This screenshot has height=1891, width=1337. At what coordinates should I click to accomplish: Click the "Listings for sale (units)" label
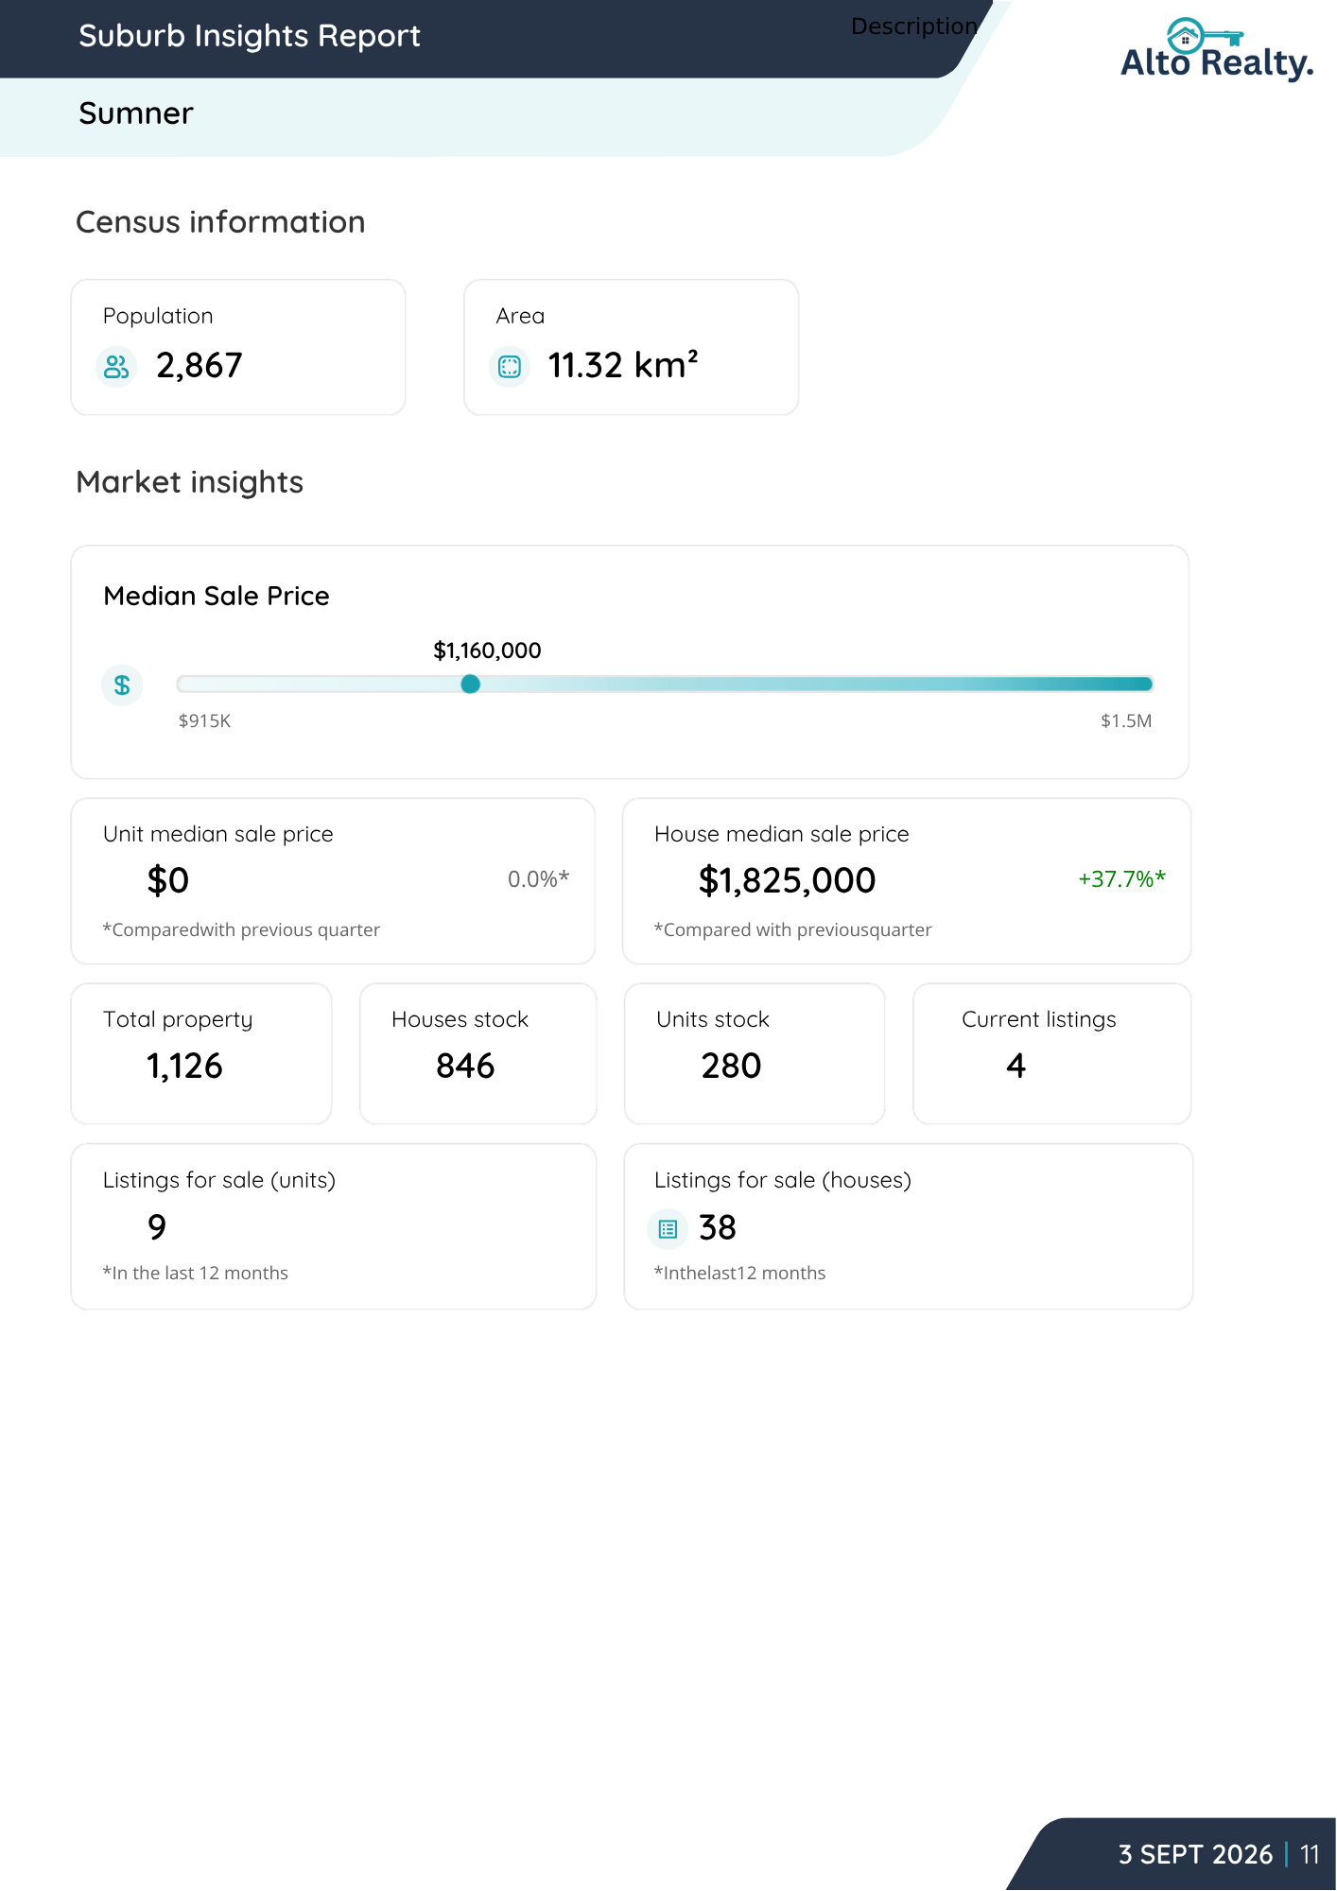pos(219,1180)
